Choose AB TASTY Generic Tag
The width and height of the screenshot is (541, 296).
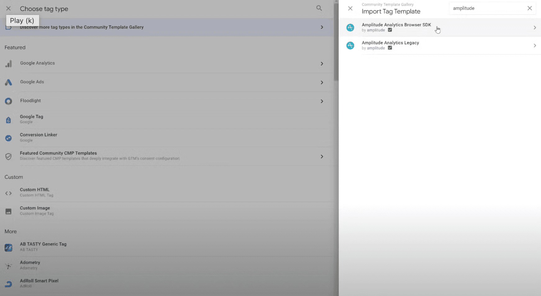point(167,247)
